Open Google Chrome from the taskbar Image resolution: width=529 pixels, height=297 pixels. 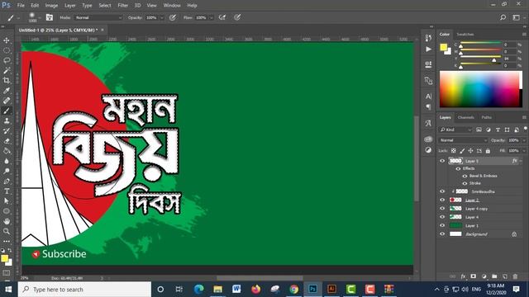(x=294, y=289)
